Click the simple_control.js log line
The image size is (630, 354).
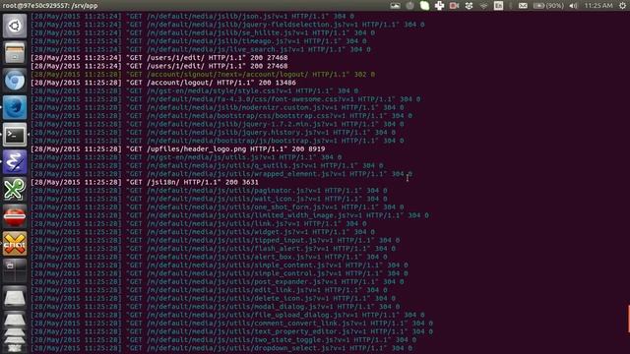point(220,273)
